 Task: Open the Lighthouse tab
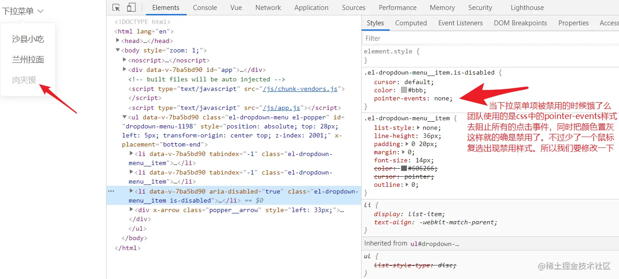(527, 8)
